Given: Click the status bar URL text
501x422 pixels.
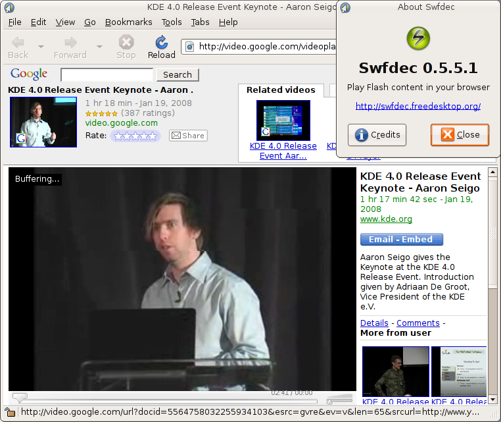Looking at the screenshot, I should (250, 411).
